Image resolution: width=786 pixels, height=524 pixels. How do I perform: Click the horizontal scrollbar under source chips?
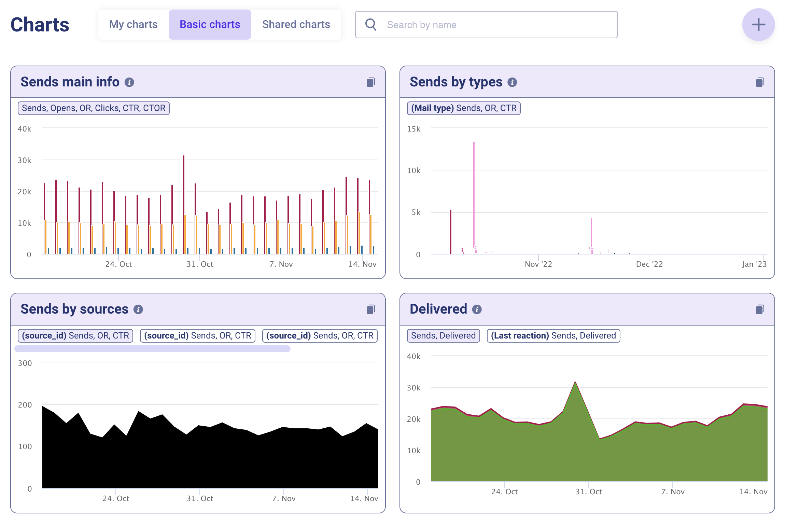(x=152, y=349)
